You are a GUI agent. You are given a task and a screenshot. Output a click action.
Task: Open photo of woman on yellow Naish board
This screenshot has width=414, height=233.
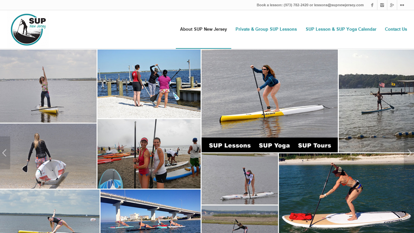click(270, 94)
